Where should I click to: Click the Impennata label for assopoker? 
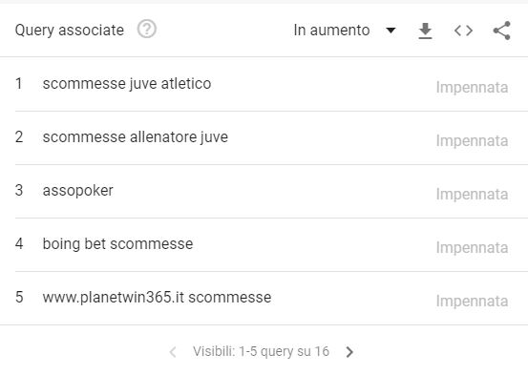coord(472,195)
